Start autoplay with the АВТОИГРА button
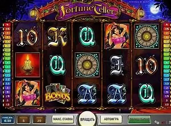 (x=111, y=119)
